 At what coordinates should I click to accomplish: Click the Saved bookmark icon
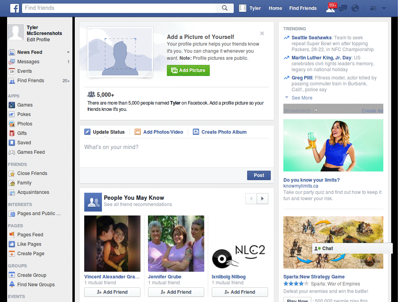12,142
